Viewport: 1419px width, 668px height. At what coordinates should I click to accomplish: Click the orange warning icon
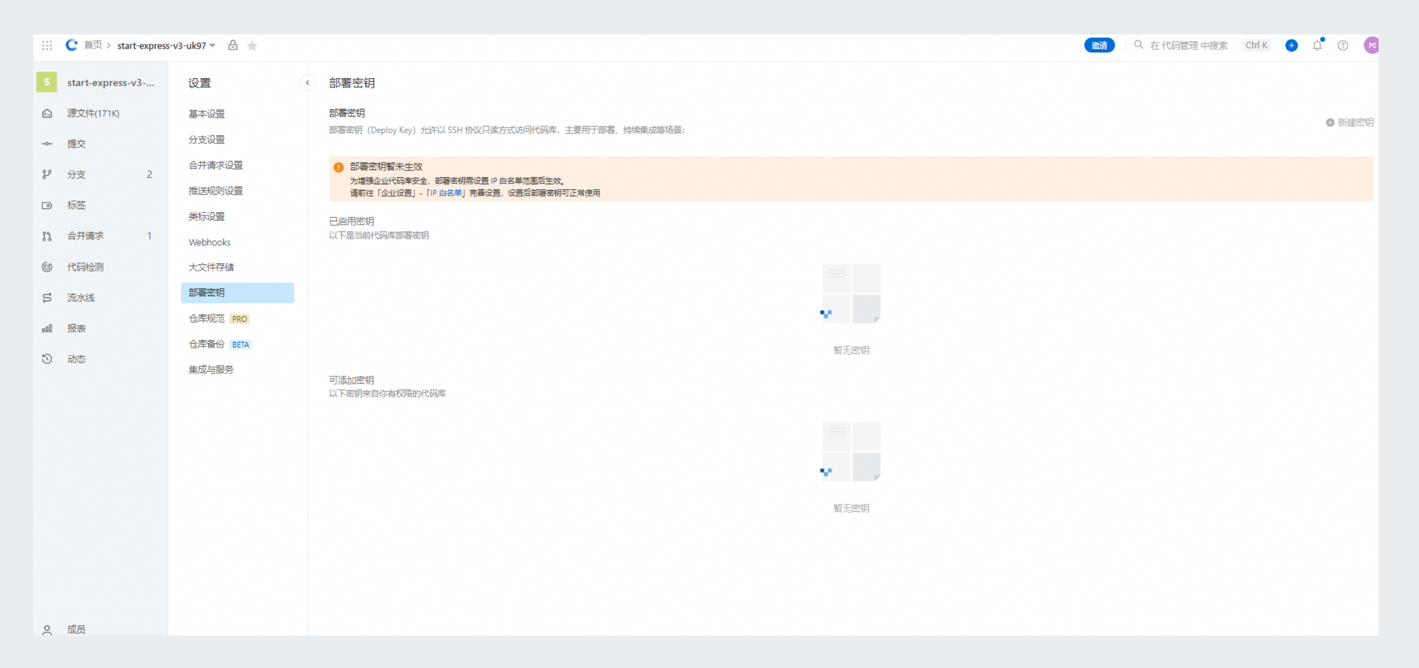click(338, 167)
